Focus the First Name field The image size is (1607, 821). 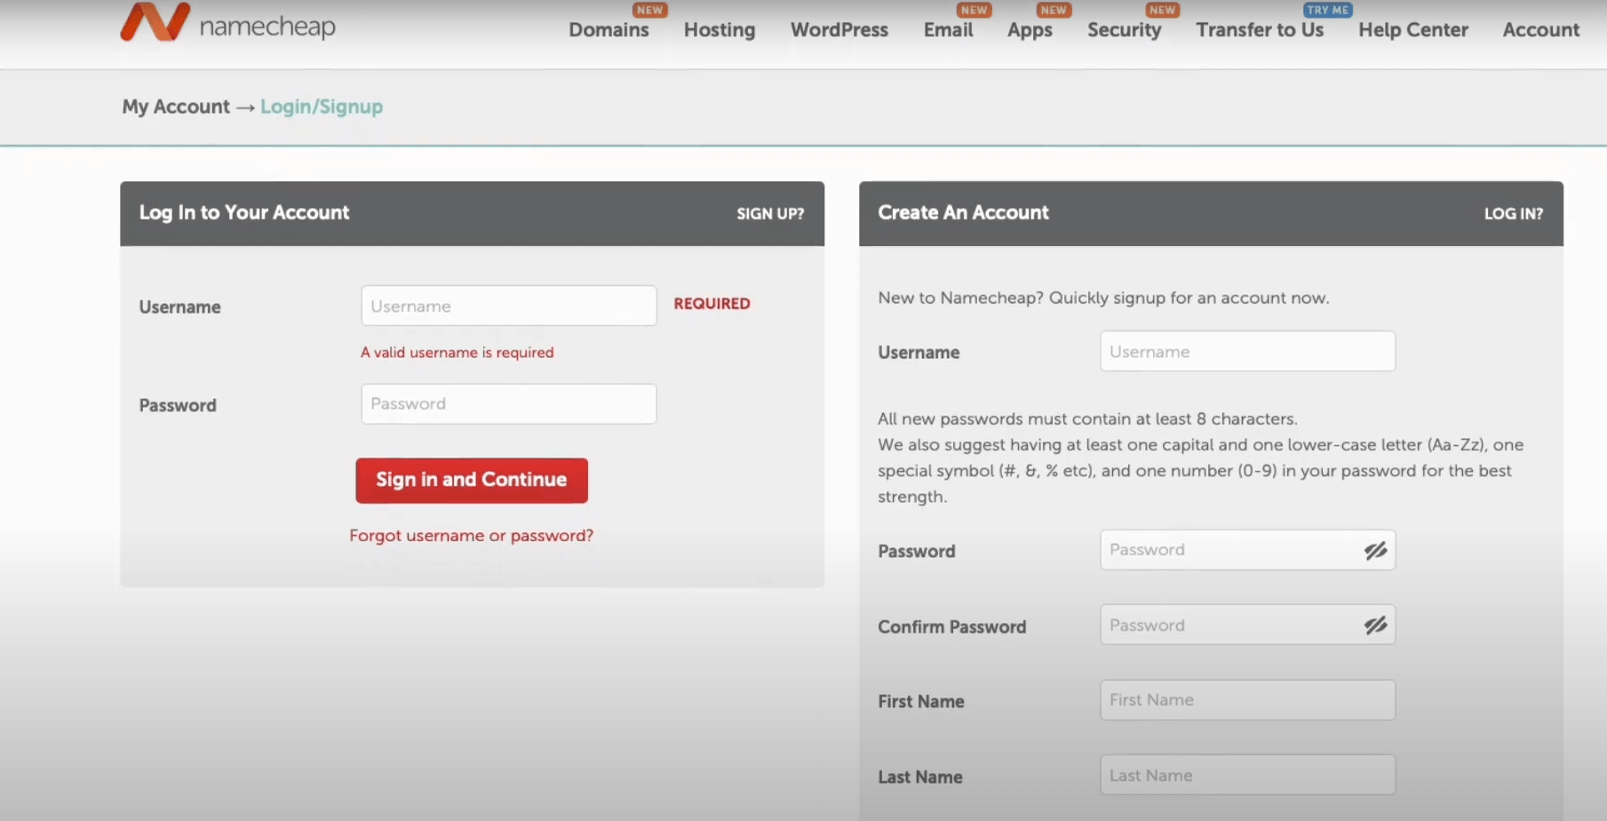point(1247,700)
